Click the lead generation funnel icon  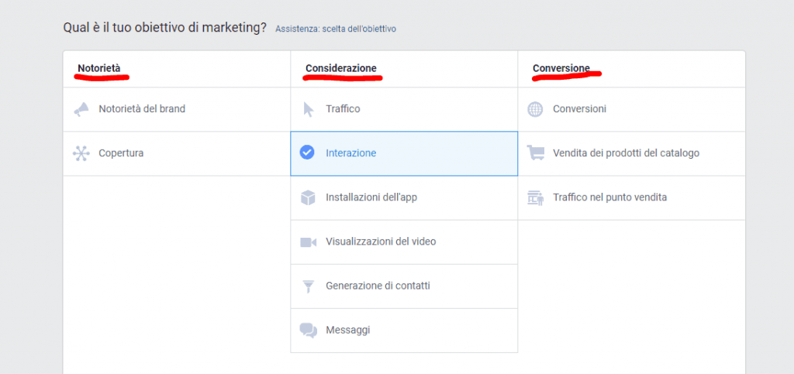pyautogui.click(x=308, y=287)
